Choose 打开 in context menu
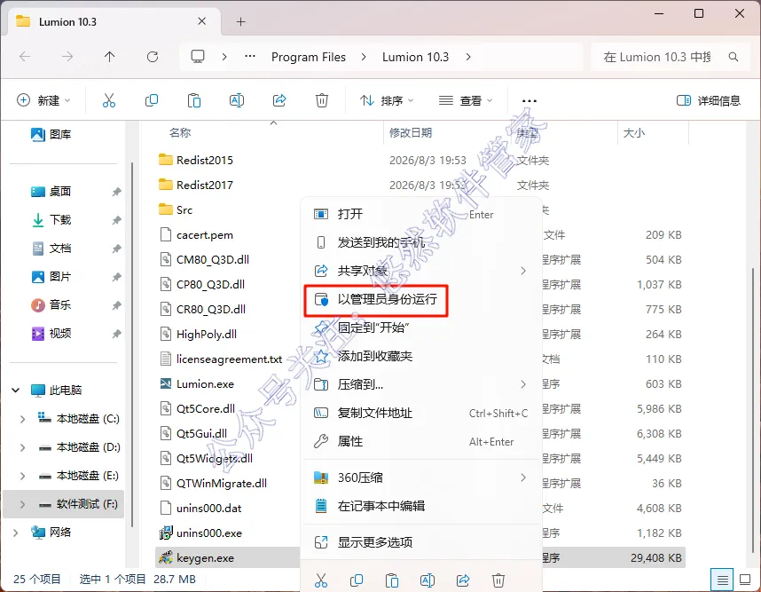 tap(420, 214)
